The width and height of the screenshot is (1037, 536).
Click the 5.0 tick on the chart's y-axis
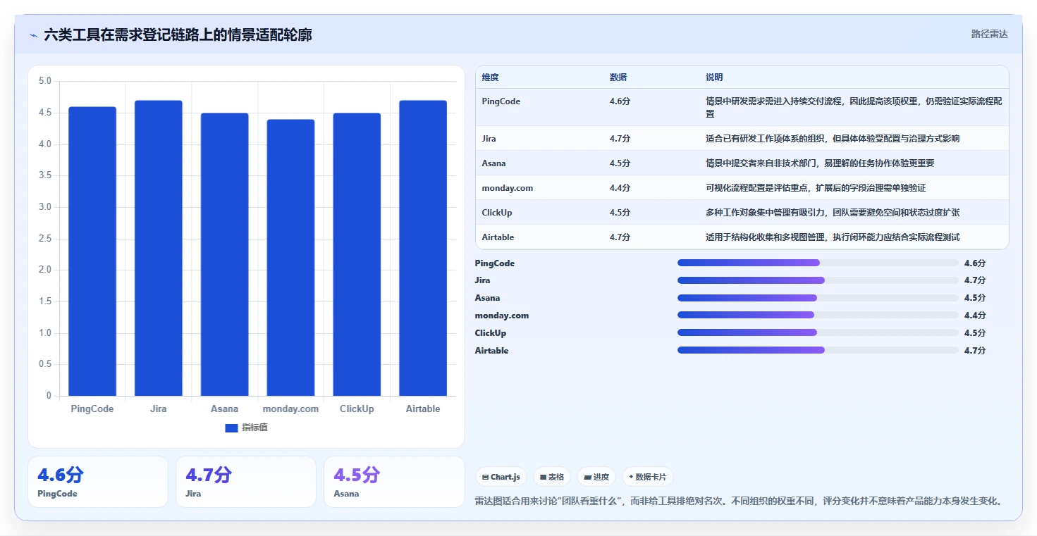click(x=44, y=82)
